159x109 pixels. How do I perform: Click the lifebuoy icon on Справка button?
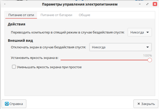click(x=7, y=104)
